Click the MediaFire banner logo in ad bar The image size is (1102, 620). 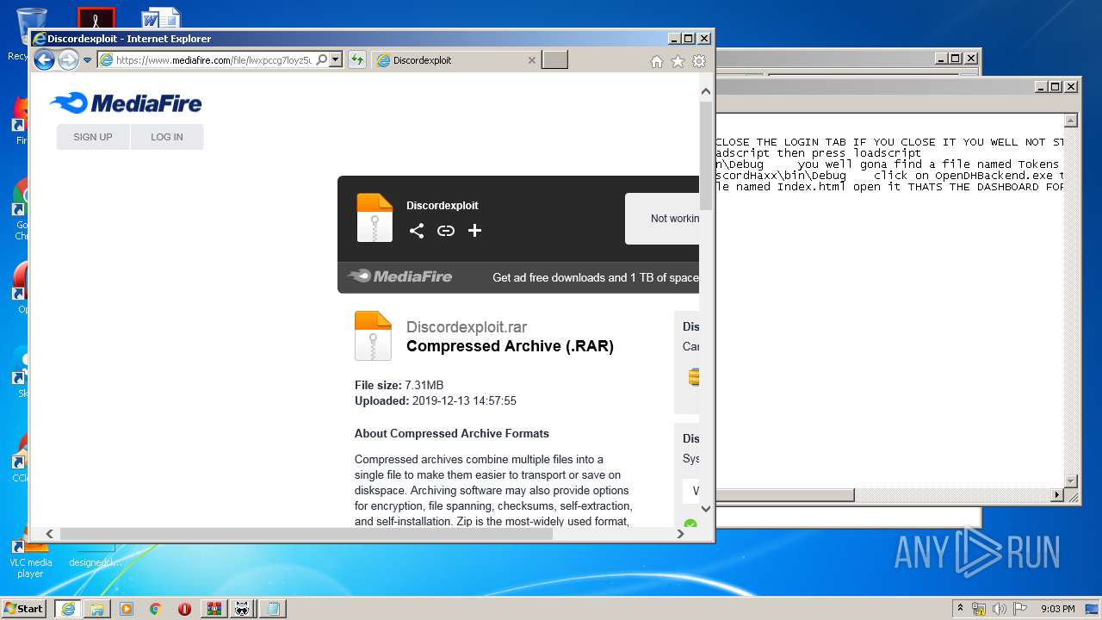pos(400,276)
